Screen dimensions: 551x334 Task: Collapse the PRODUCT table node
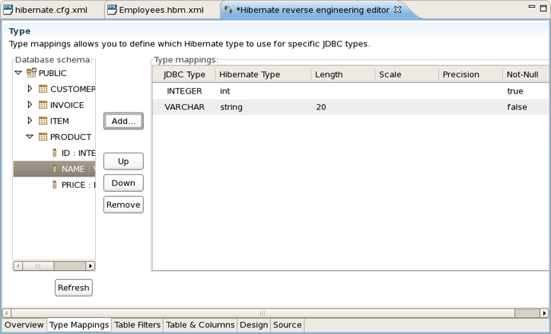(x=30, y=137)
